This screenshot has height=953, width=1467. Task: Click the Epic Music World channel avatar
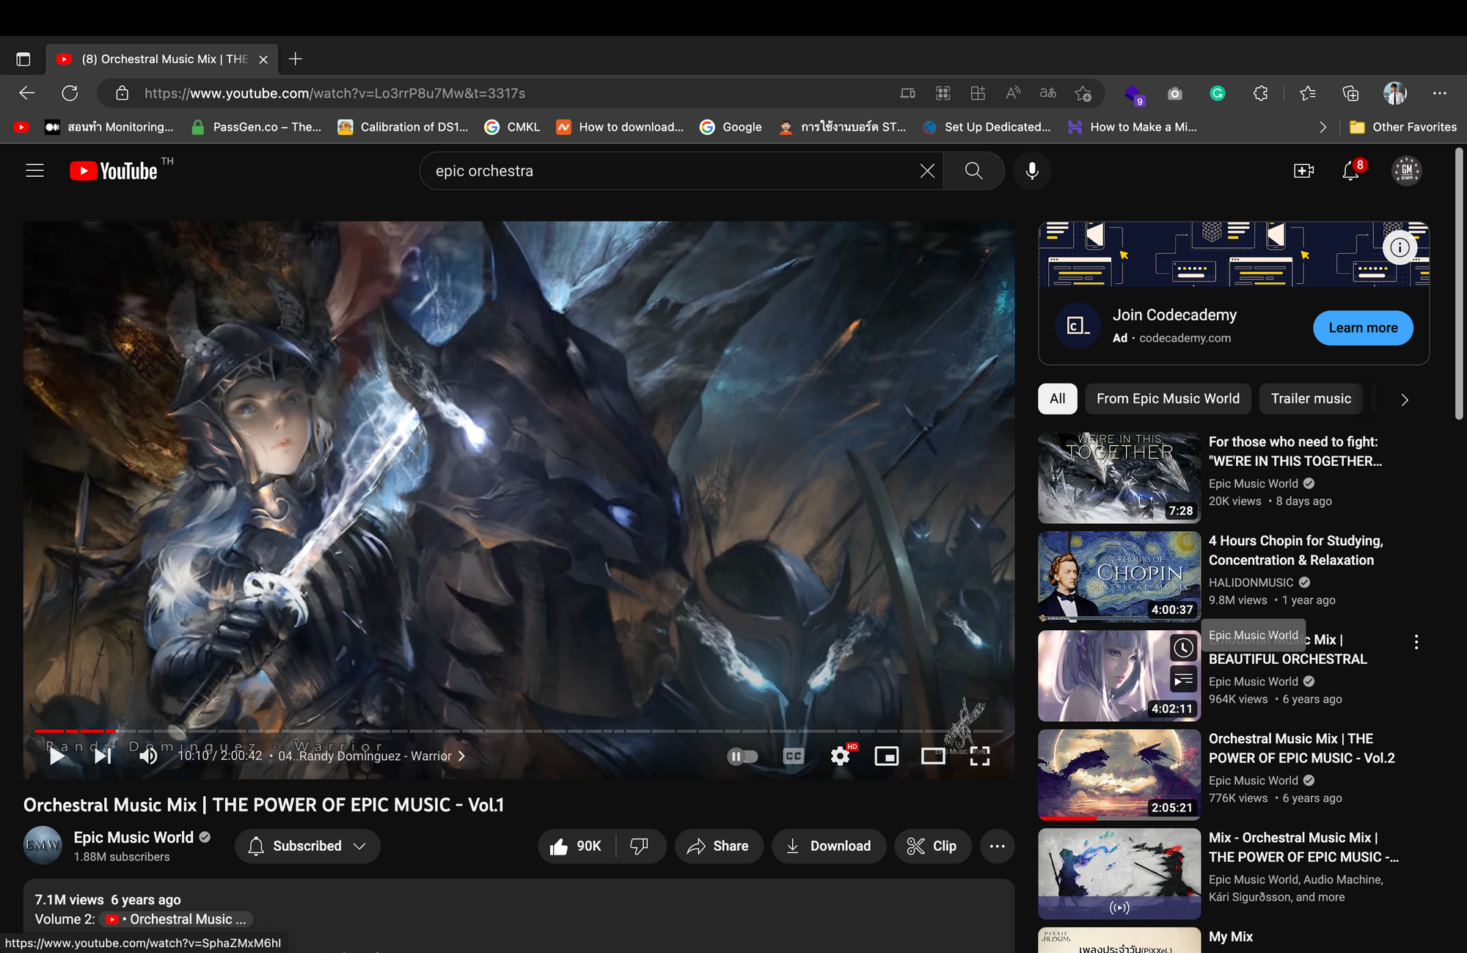[43, 845]
